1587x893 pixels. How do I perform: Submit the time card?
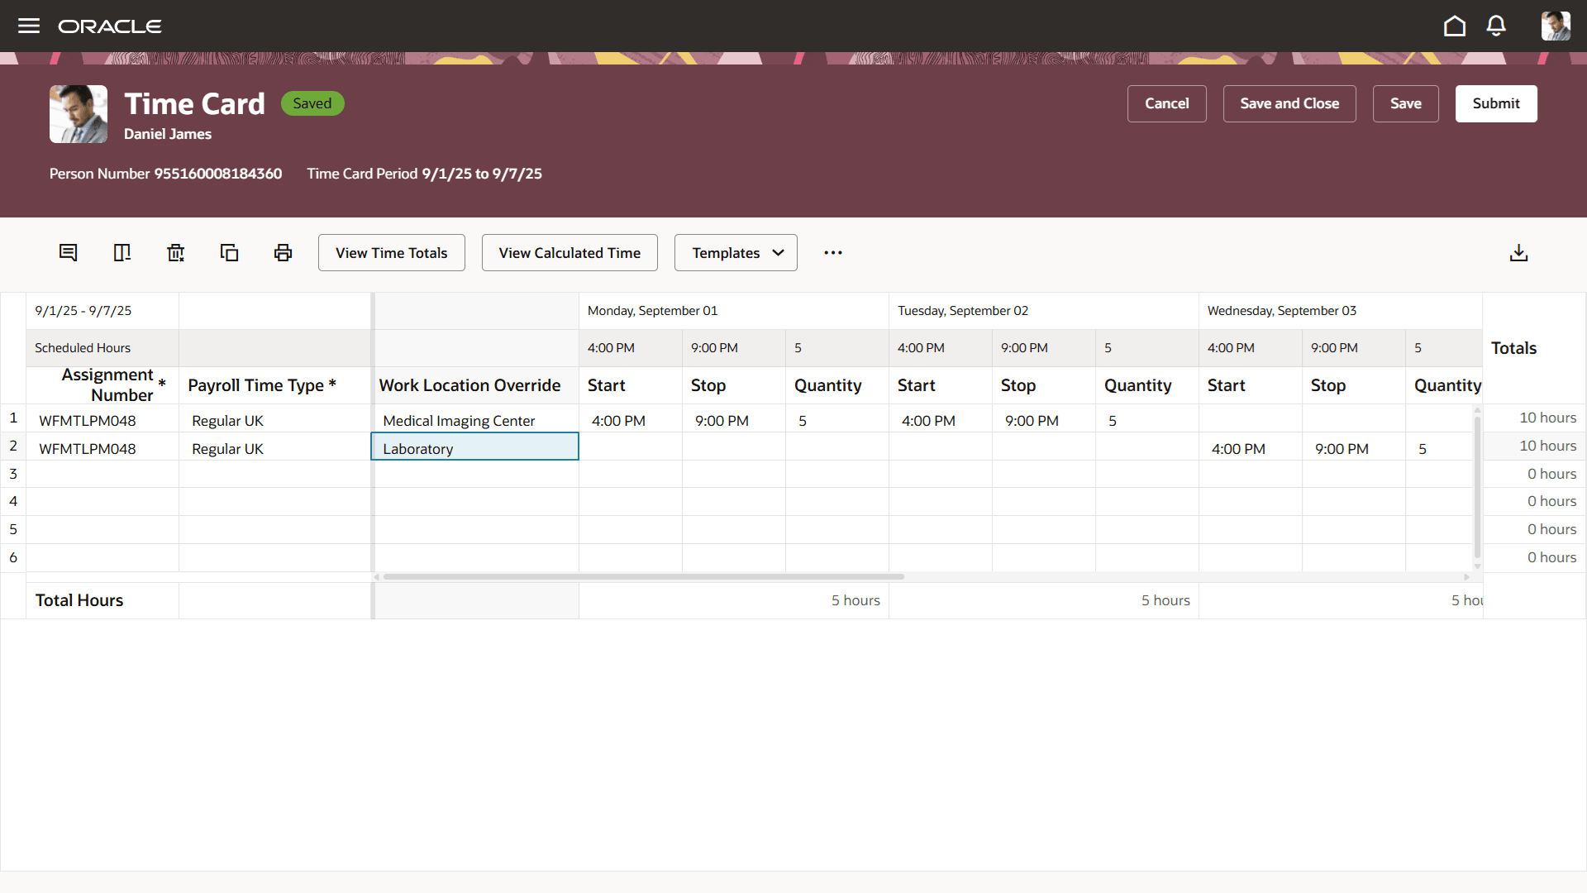click(x=1496, y=103)
